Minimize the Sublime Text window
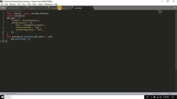 click(x=162, y=1)
